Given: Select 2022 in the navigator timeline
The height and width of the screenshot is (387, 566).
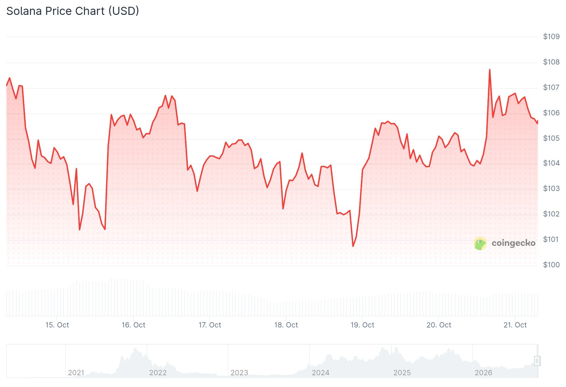Looking at the screenshot, I should [158, 372].
